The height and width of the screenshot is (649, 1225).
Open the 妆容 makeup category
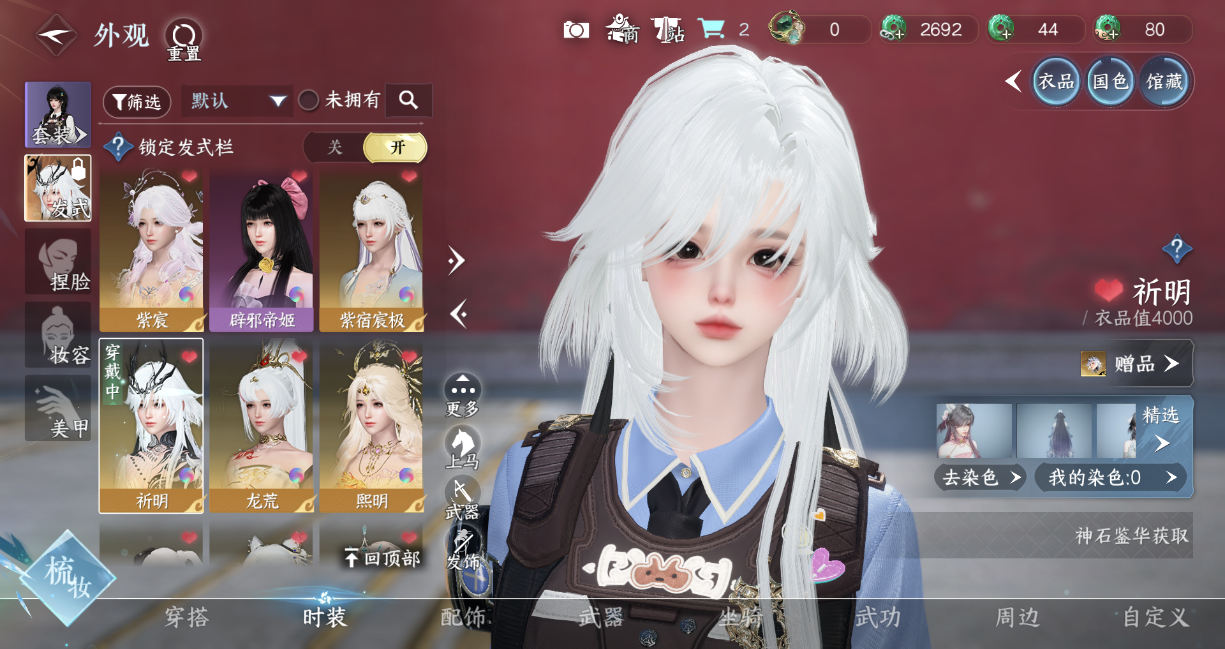click(58, 336)
